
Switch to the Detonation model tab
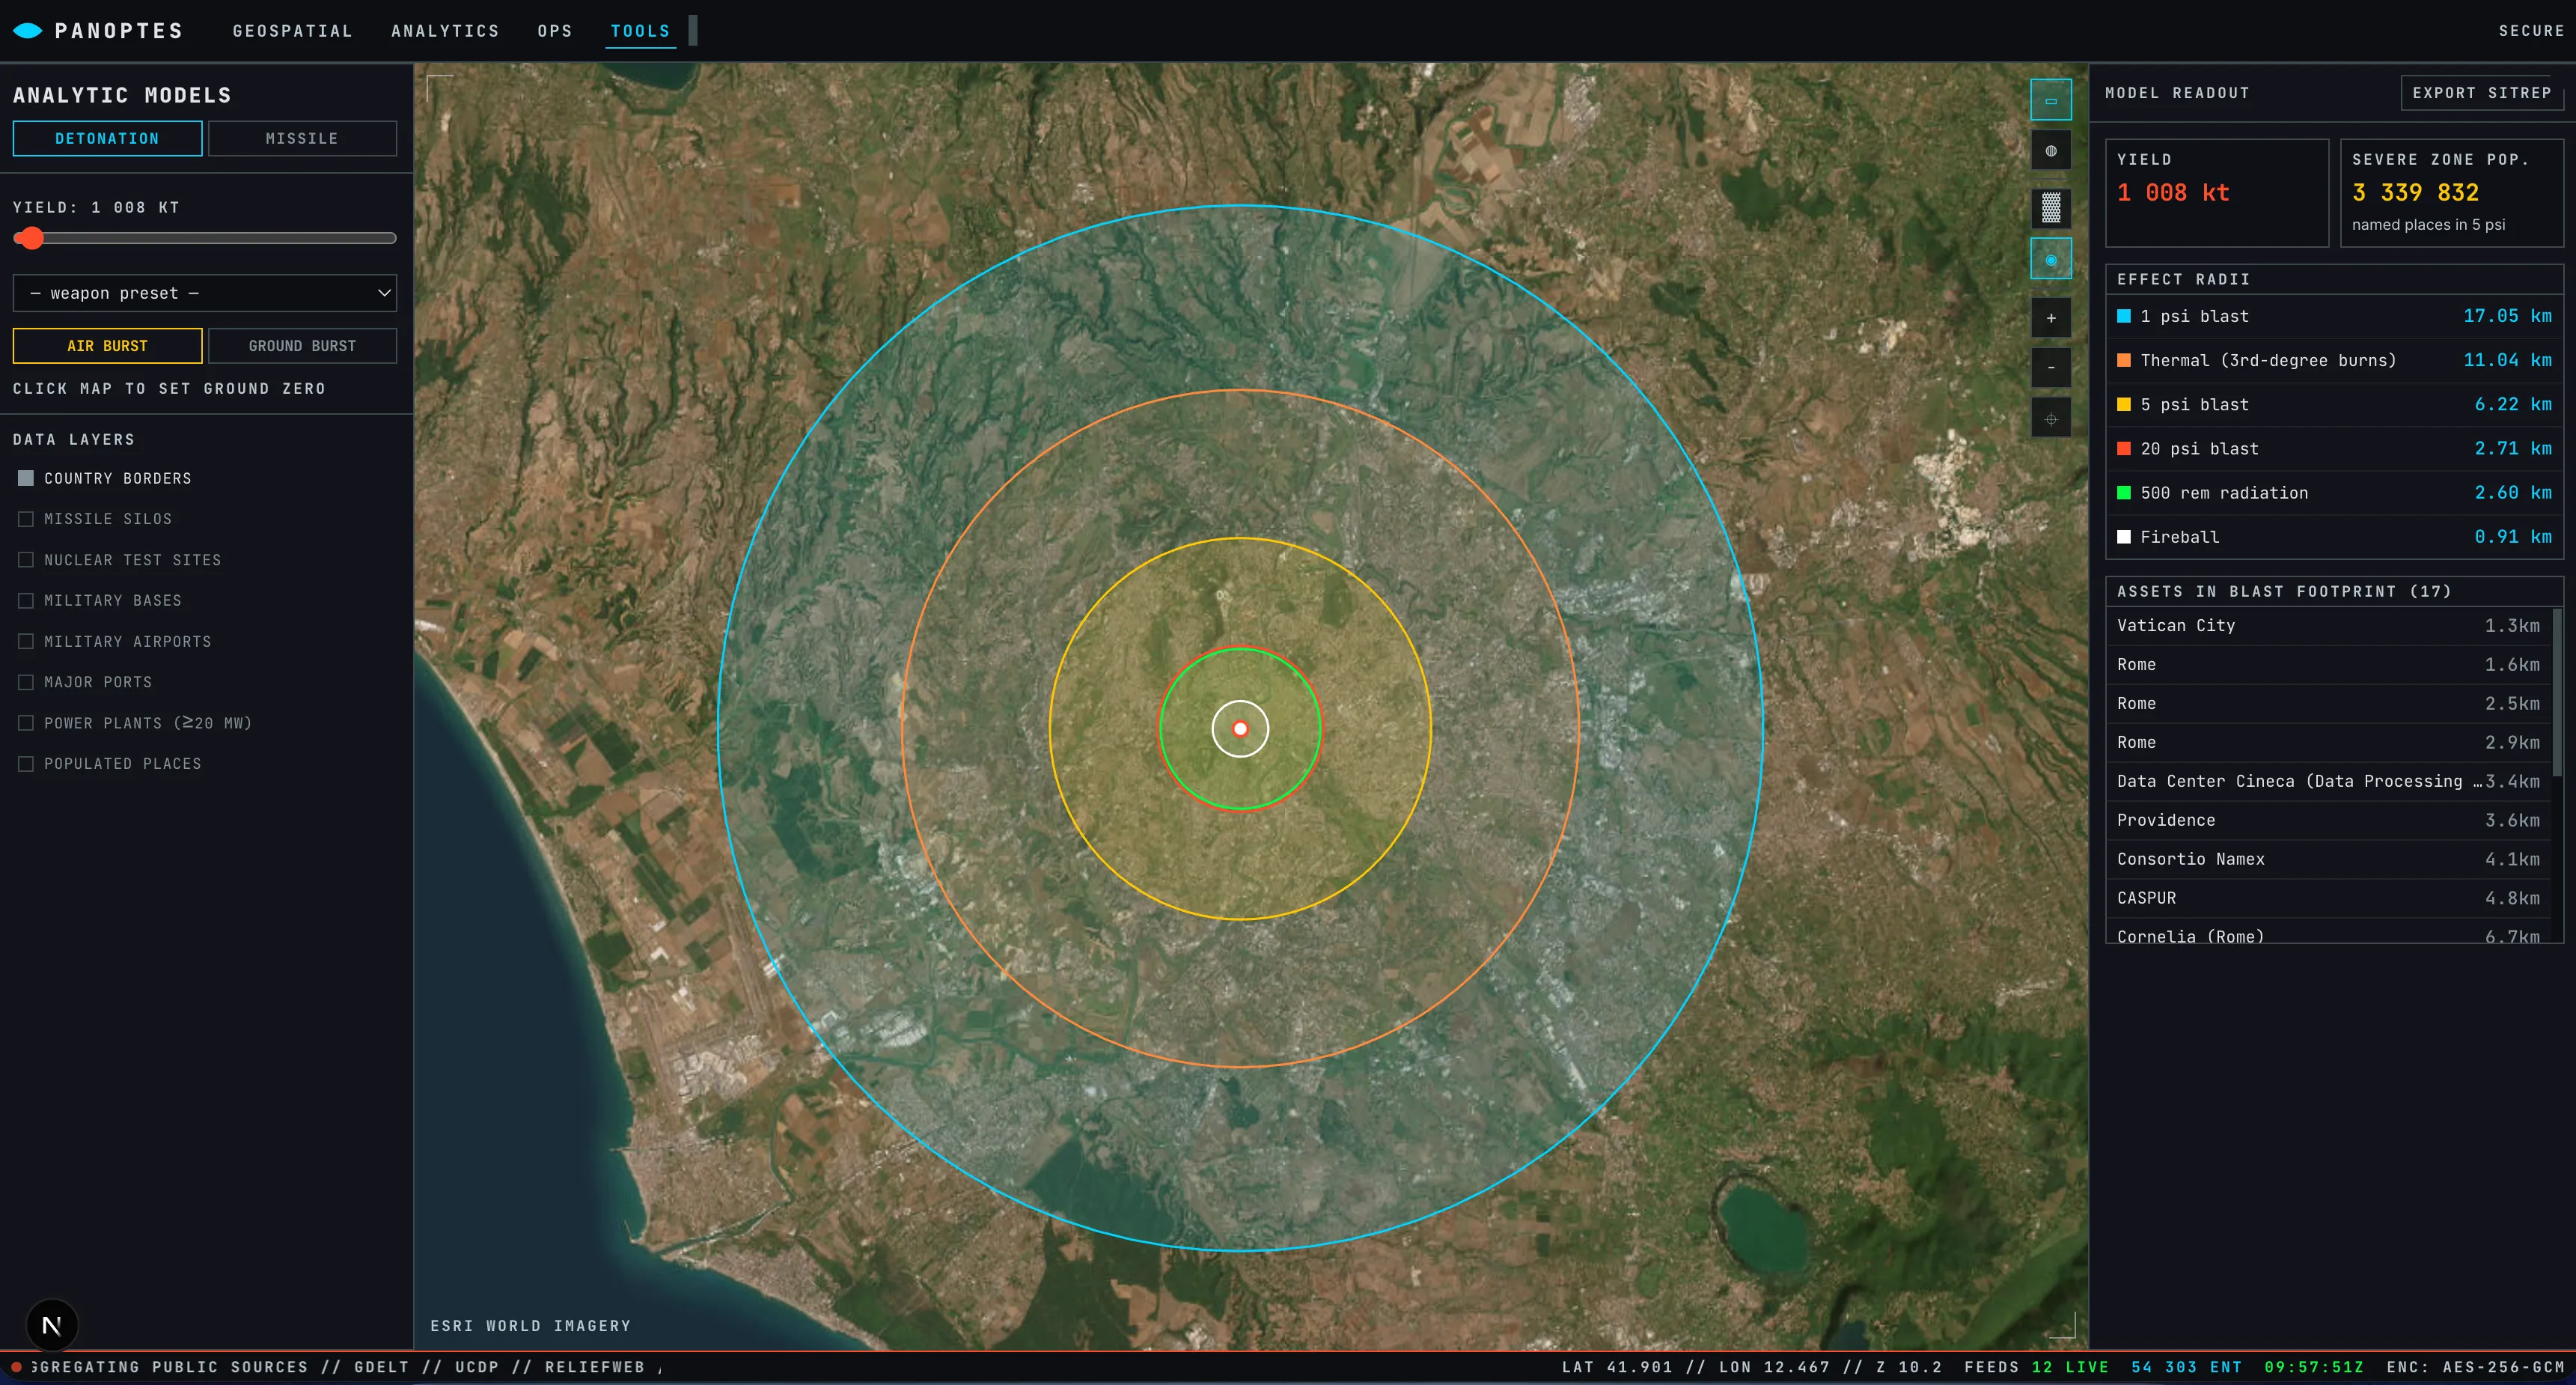[x=107, y=139]
